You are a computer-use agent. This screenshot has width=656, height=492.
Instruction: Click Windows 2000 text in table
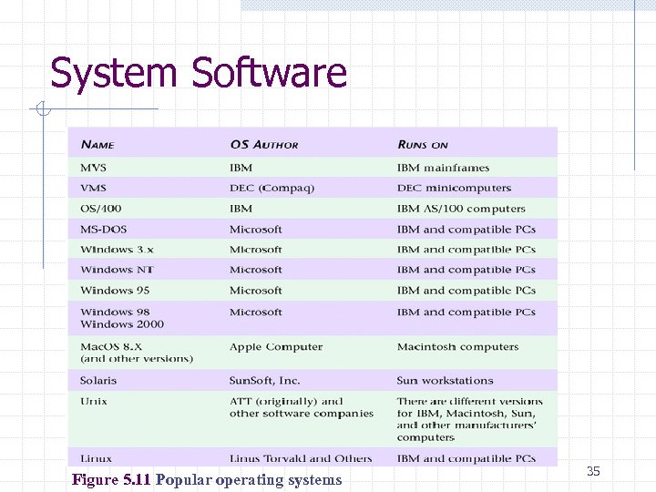coord(122,324)
